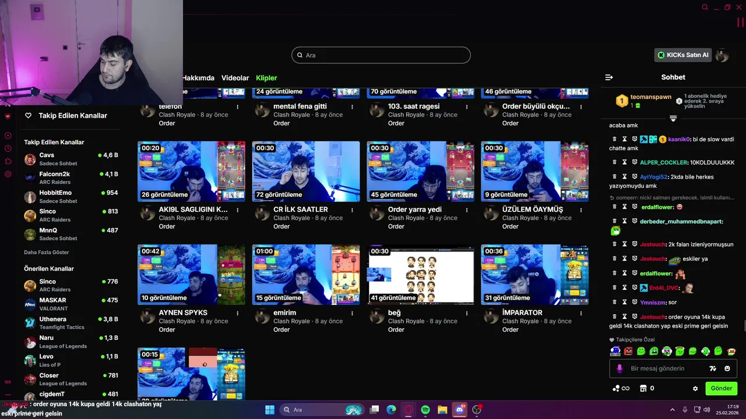Open Falconn2k channel in followed list

tap(71, 177)
